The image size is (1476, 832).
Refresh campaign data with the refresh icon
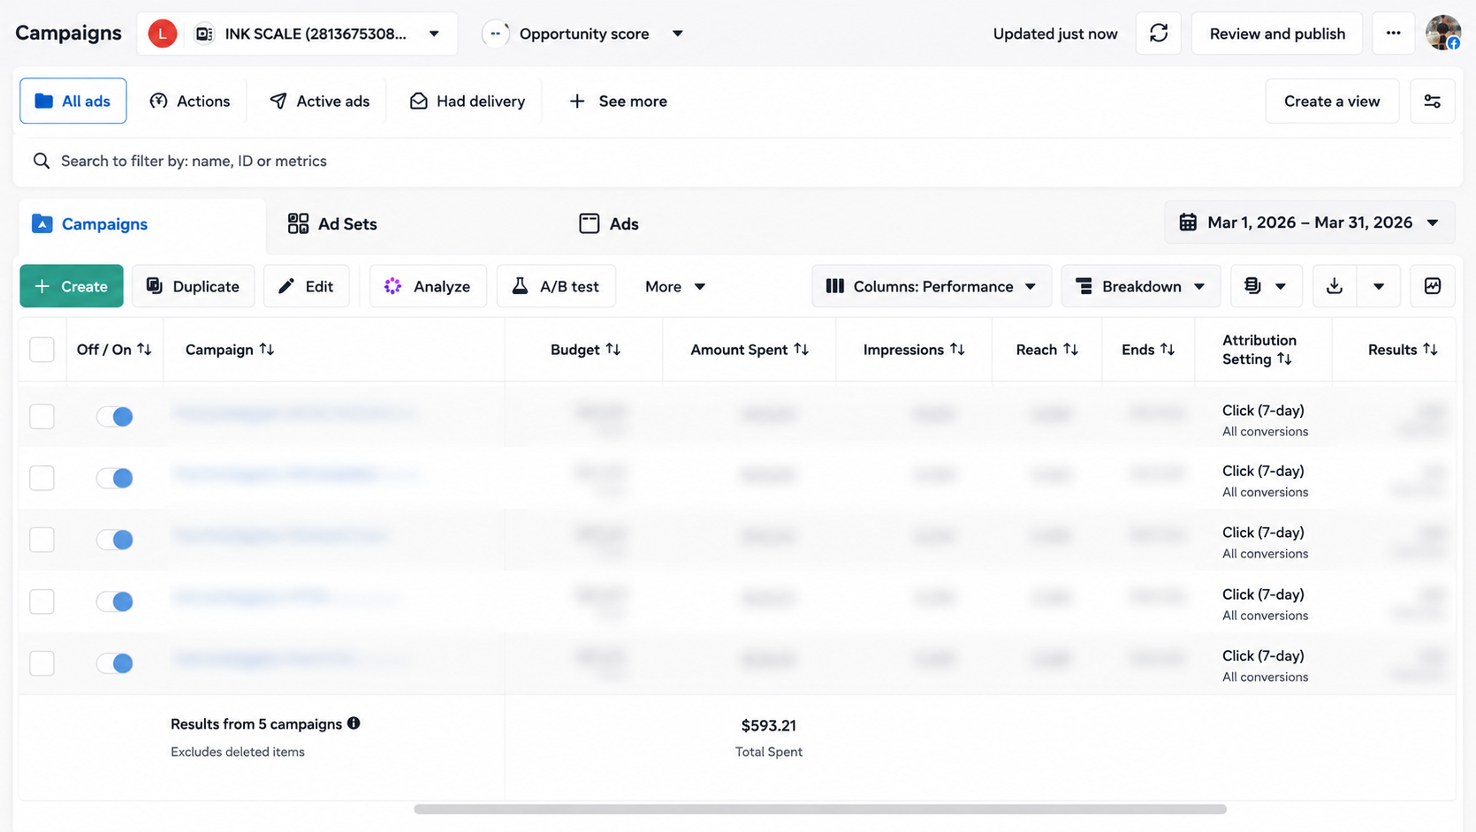tap(1158, 34)
